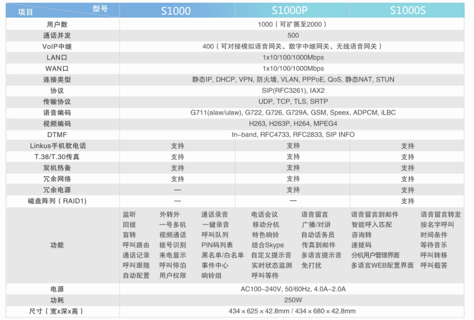
Task: Click the 冗余电源 dash under S1000
Action: point(178,190)
